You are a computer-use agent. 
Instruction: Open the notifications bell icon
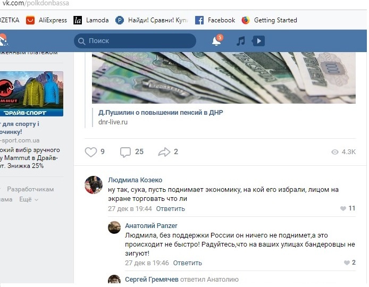coord(217,41)
